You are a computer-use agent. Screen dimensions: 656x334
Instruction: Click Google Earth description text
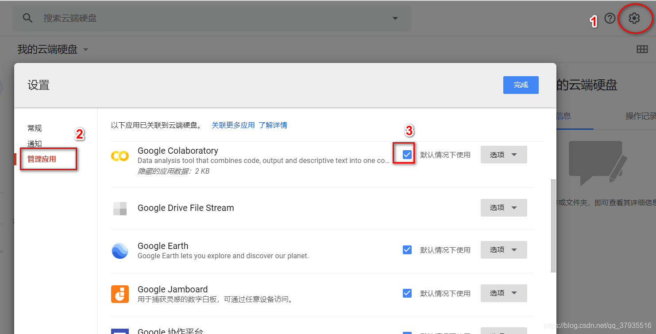coord(223,256)
